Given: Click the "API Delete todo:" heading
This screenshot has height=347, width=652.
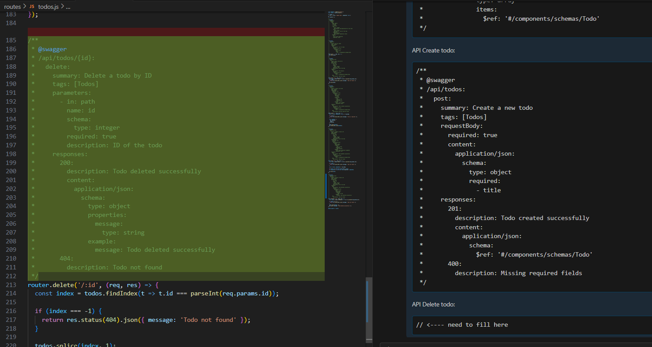Looking at the screenshot, I should point(433,304).
